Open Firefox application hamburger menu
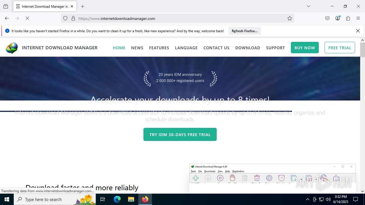Image resolution: width=365 pixels, height=205 pixels. (x=358, y=18)
